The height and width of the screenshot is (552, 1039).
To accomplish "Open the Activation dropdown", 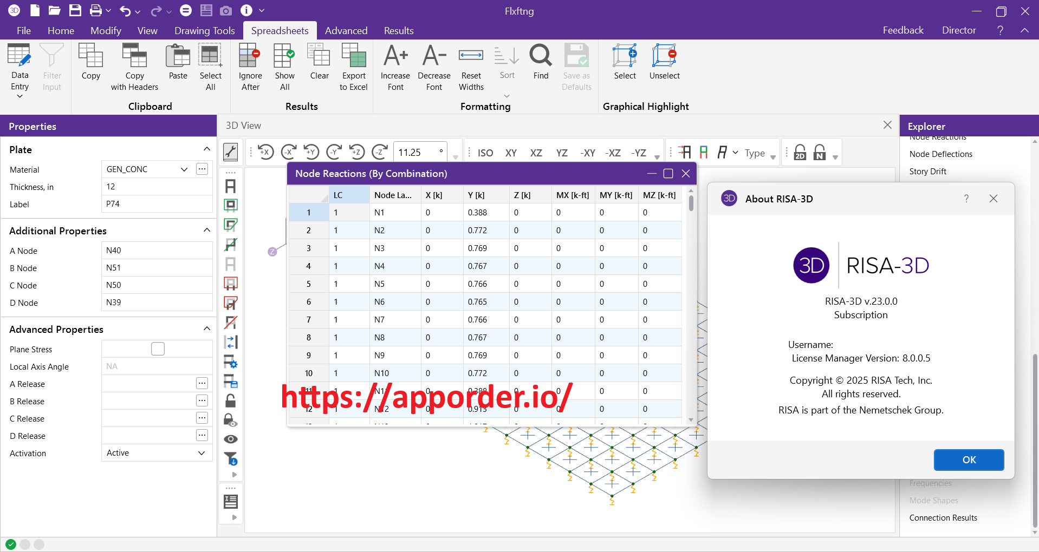I will 202,453.
